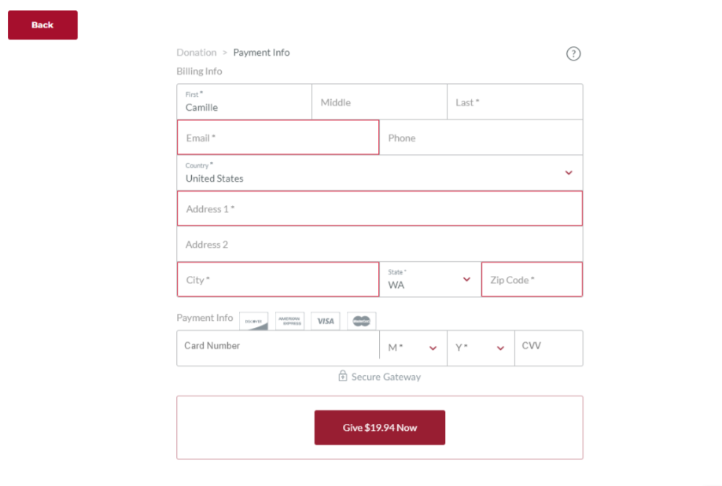Focus the Email field
722x486 pixels.
(x=278, y=137)
